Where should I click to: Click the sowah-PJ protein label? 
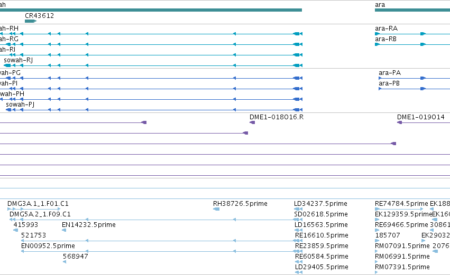20,105
